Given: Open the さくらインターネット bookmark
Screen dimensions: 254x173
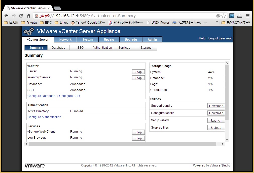Looking at the screenshot, I should click(126, 22).
